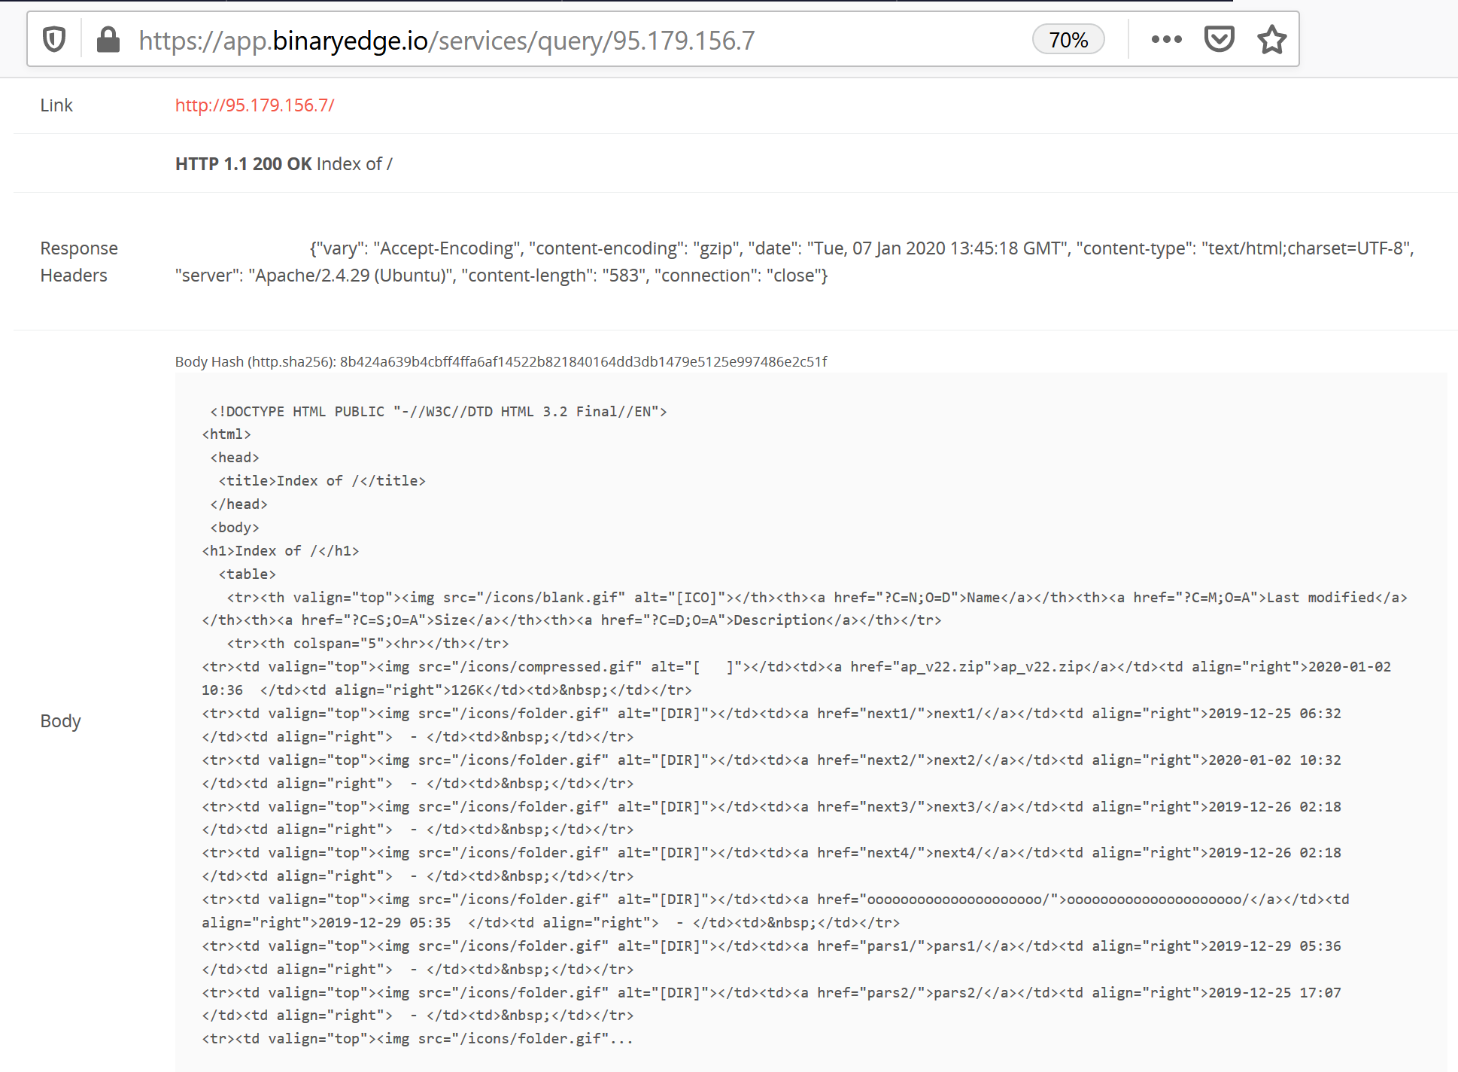Click the Body Hash sha256 value
Screen dimensions: 1458x1072
(x=583, y=362)
